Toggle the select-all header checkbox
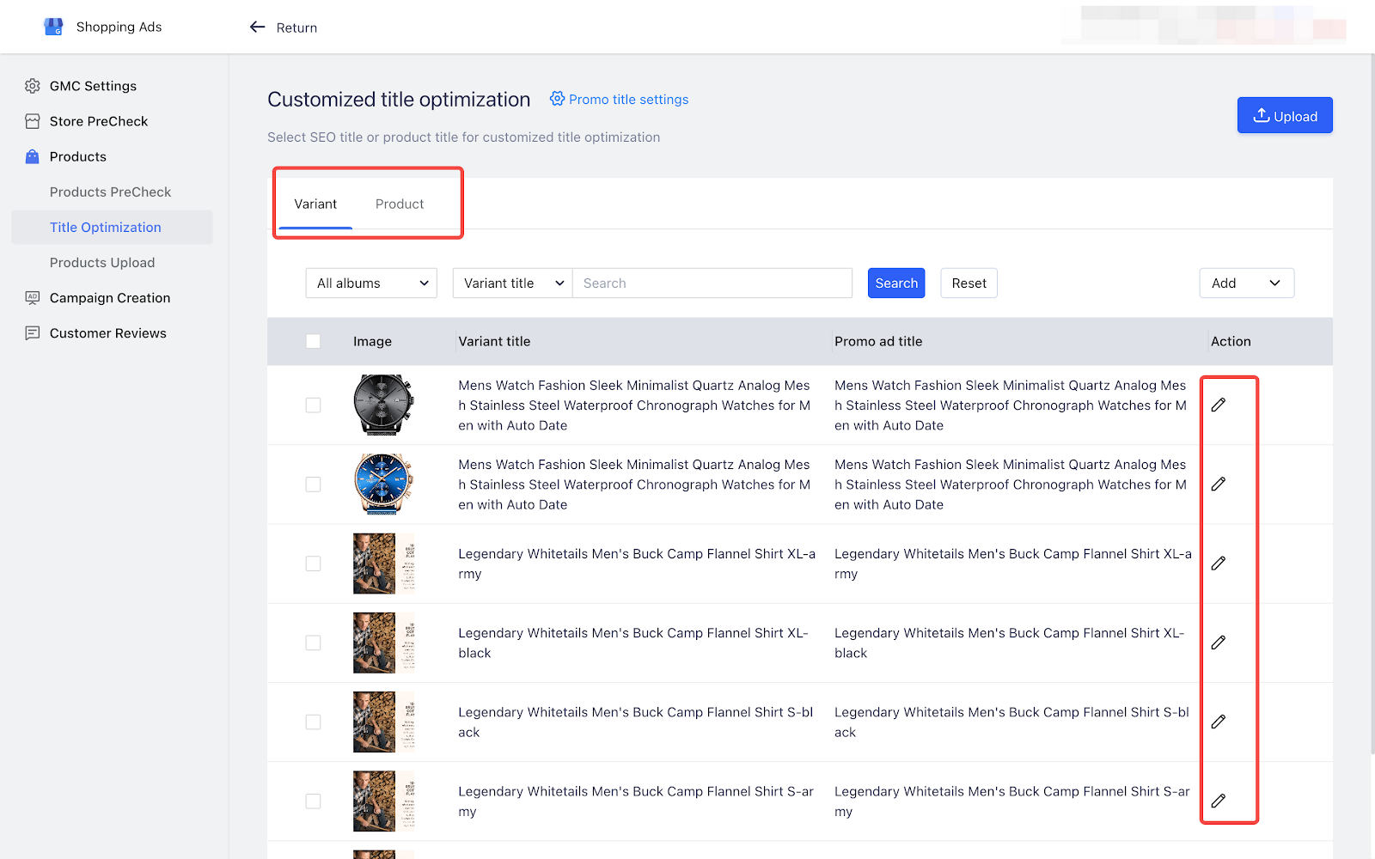The image size is (1375, 859). click(x=313, y=341)
